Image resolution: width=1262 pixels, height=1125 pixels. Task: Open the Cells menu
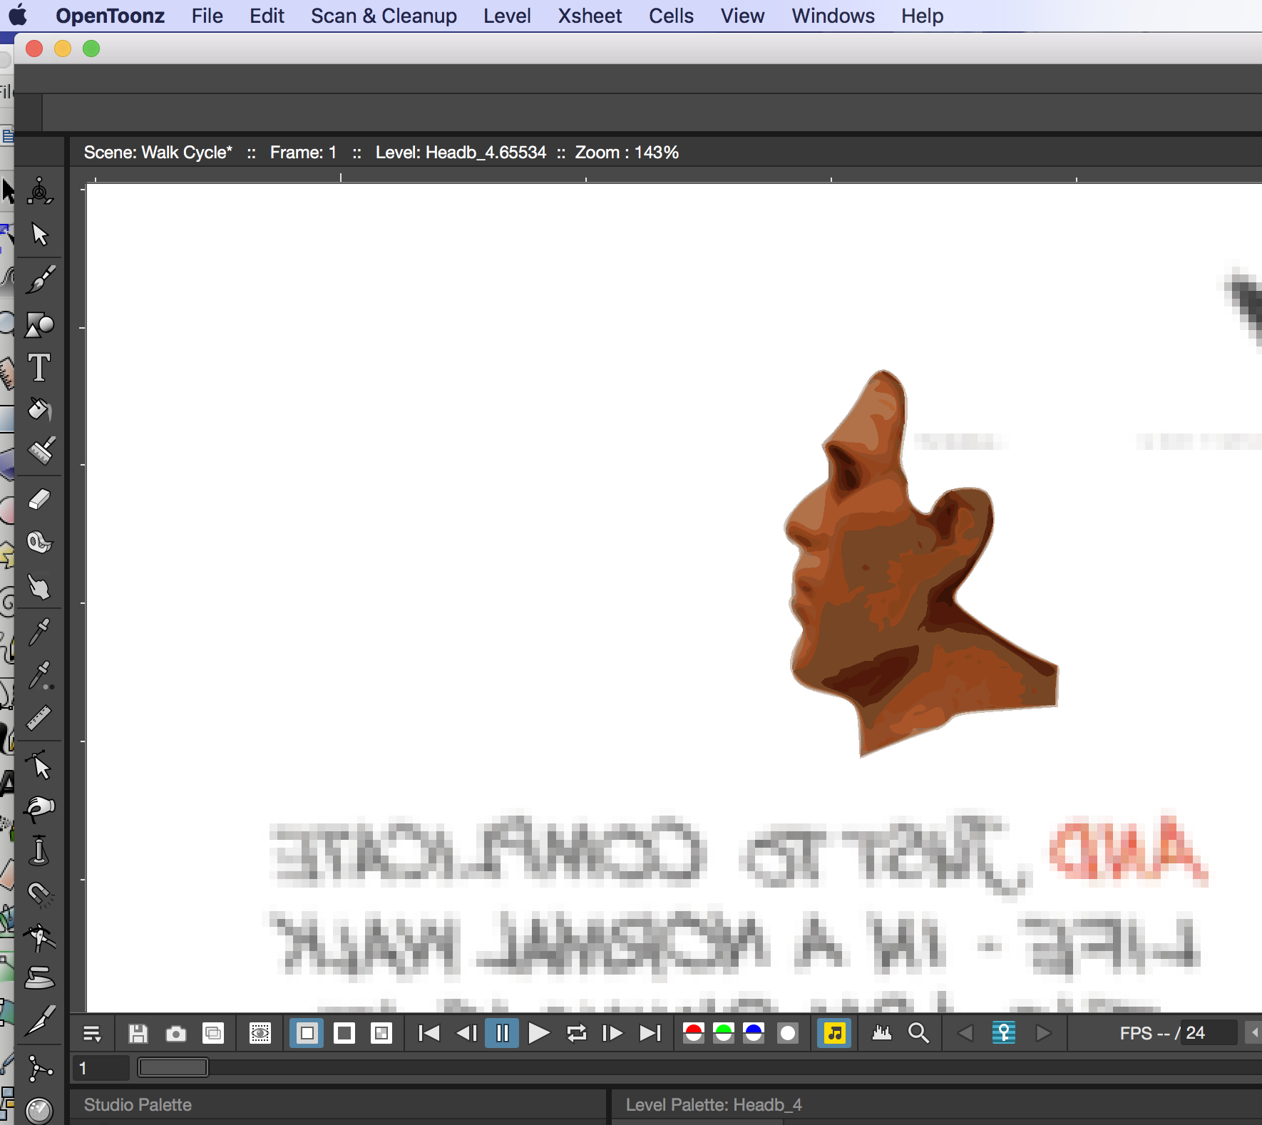click(x=671, y=15)
